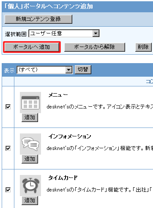Click the 選択範囲 label
The height and width of the screenshot is (208, 153).
(x=16, y=34)
